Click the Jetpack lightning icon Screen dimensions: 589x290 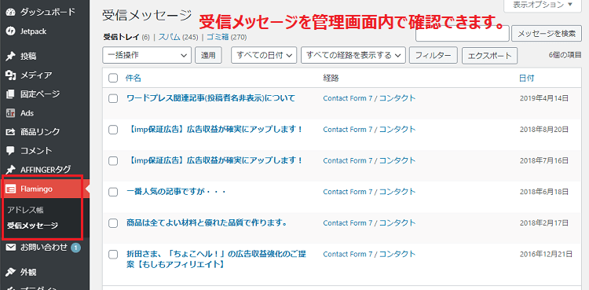coord(10,31)
